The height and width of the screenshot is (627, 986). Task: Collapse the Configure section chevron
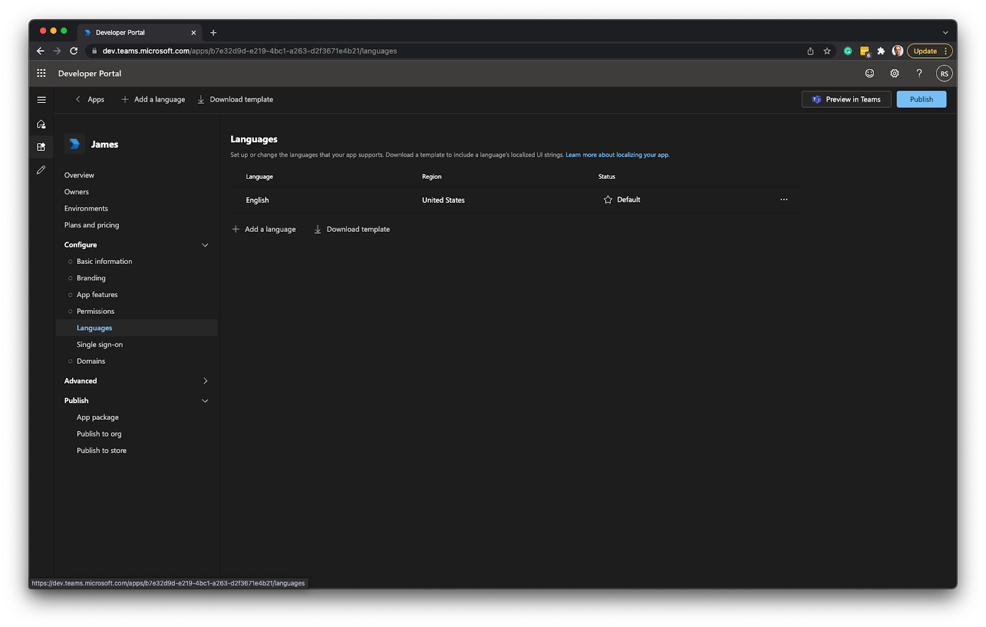click(205, 245)
